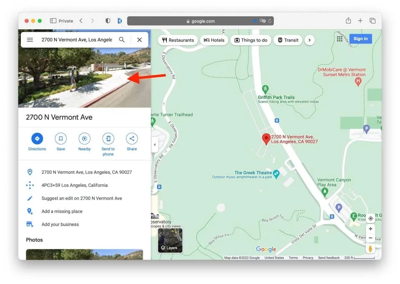This screenshot has height=284, width=400.
Task: Click Send to phone icon
Action: pos(108,139)
